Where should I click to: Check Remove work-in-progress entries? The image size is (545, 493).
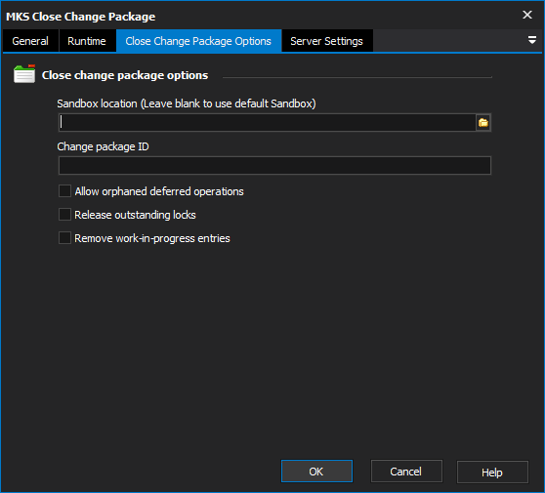click(65, 238)
